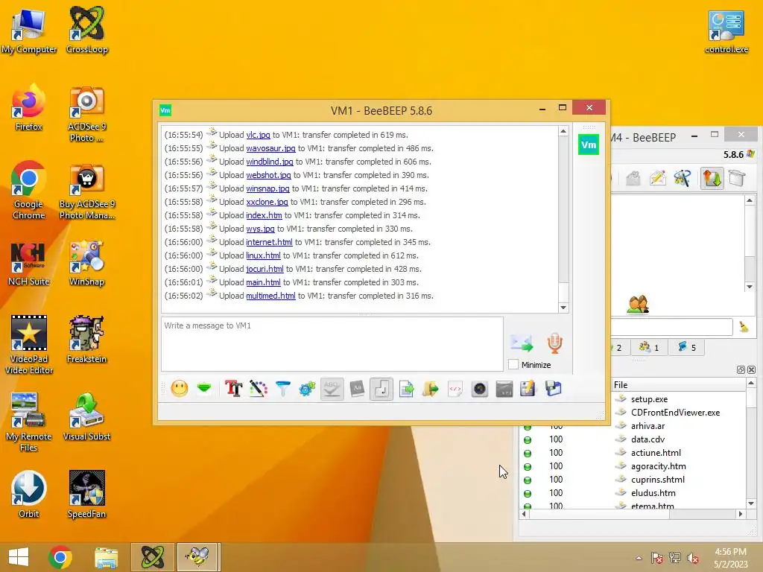The width and height of the screenshot is (763, 572).
Task: Click send folder arrow icon
Action: [x=431, y=389]
